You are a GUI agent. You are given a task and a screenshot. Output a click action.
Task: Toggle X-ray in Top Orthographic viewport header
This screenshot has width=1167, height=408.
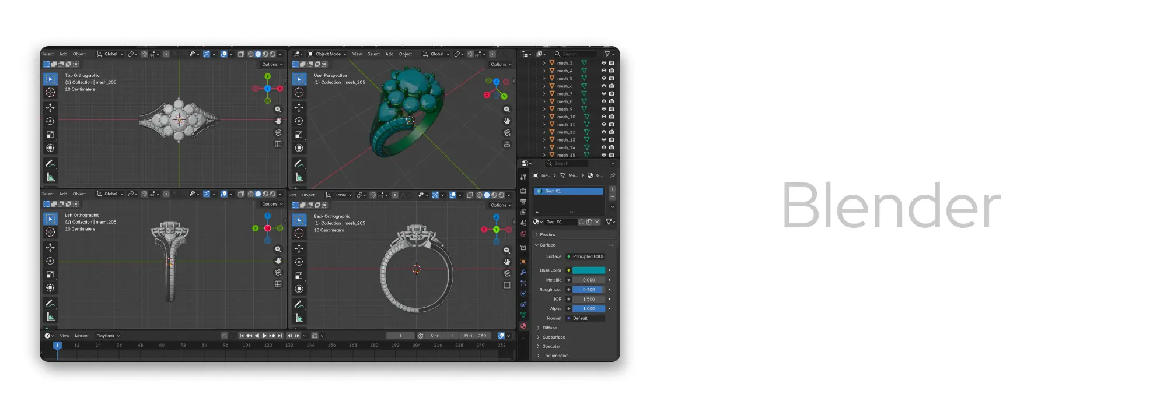point(241,54)
